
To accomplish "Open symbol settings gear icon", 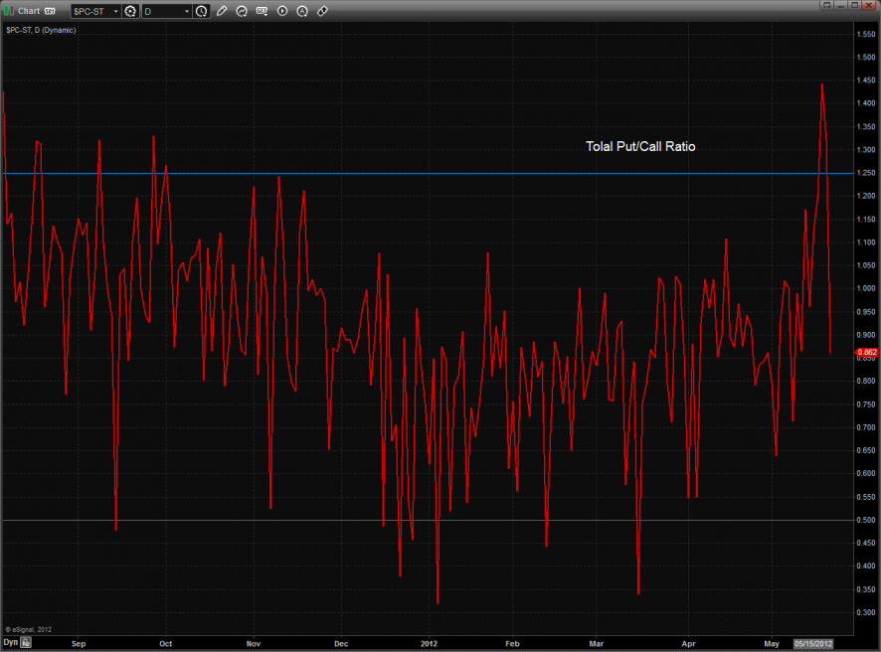I will coord(130,11).
